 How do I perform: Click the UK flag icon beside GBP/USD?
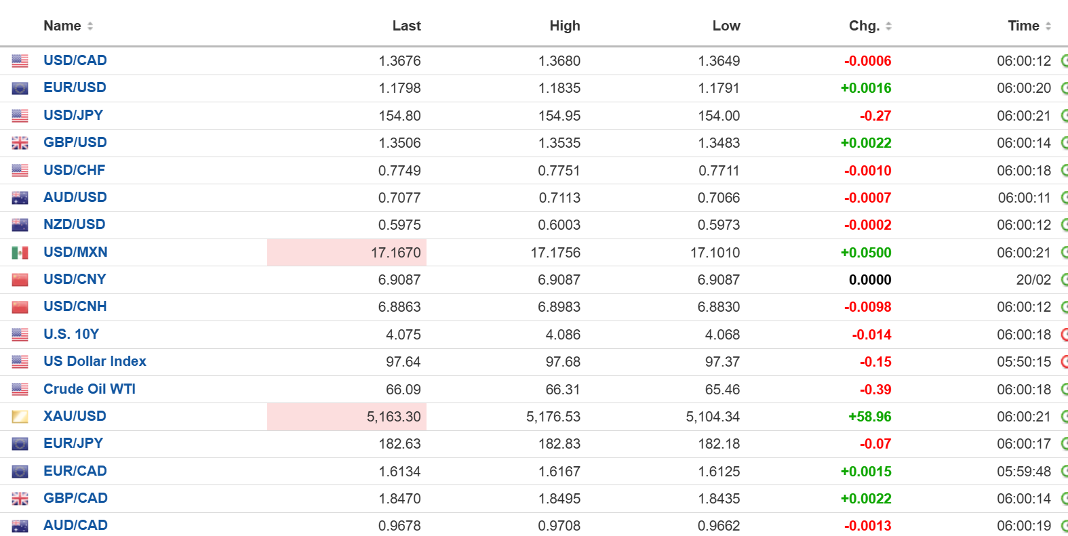(x=20, y=143)
